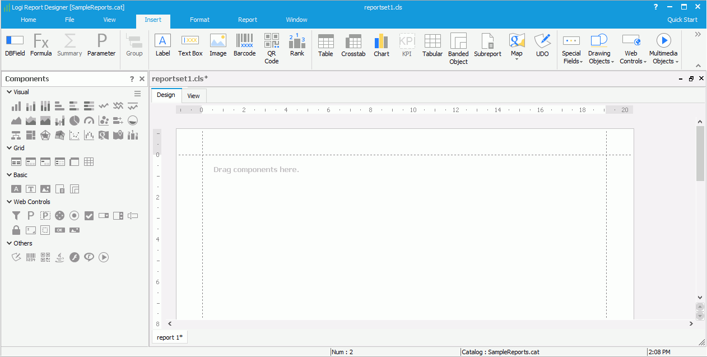707x357 pixels.
Task: Insert an Image from the ribbon
Action: pos(218,45)
